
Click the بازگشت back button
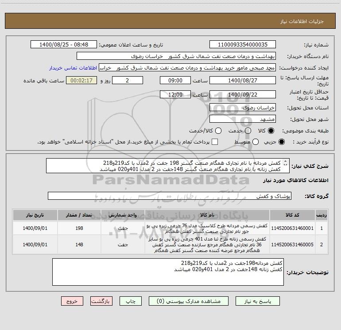(101, 301)
